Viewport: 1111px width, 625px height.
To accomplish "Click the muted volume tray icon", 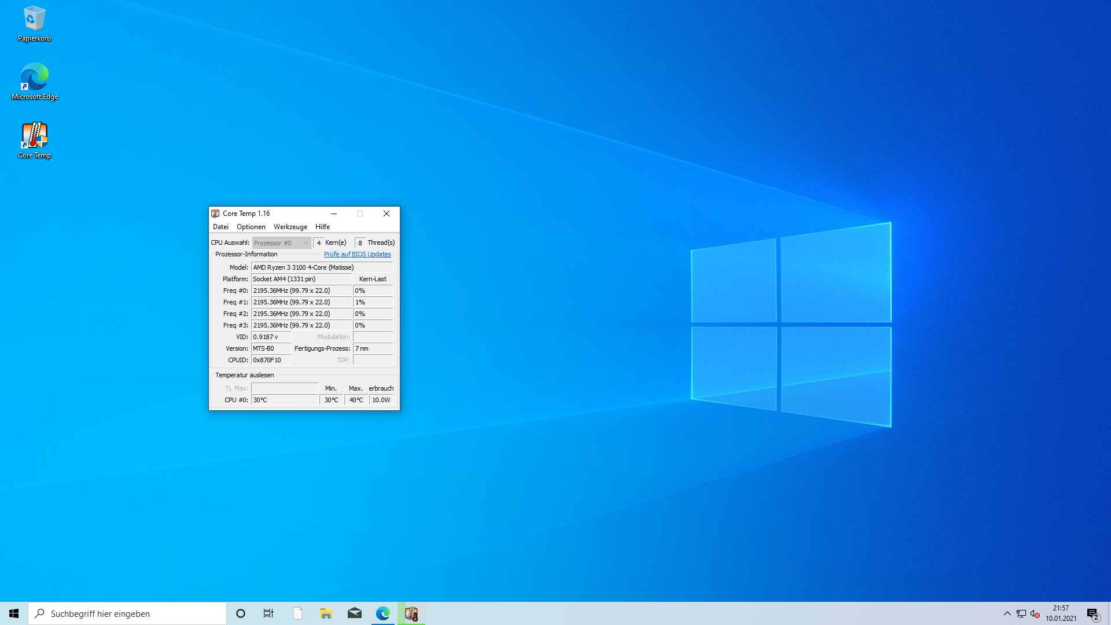I will pos(1035,614).
